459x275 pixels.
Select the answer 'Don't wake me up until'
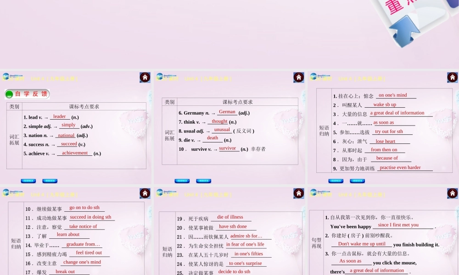pos(362,244)
